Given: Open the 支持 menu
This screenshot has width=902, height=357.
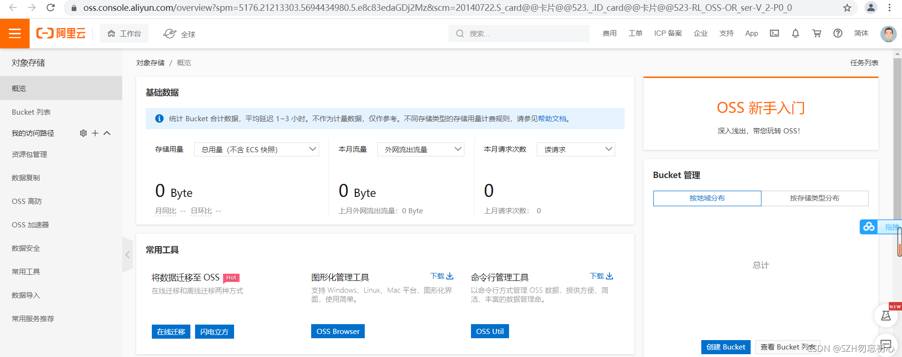Looking at the screenshot, I should (727, 33).
